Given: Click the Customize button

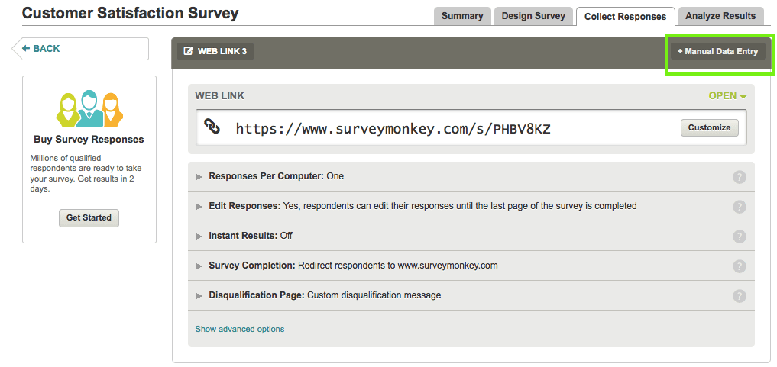Looking at the screenshot, I should tap(709, 127).
